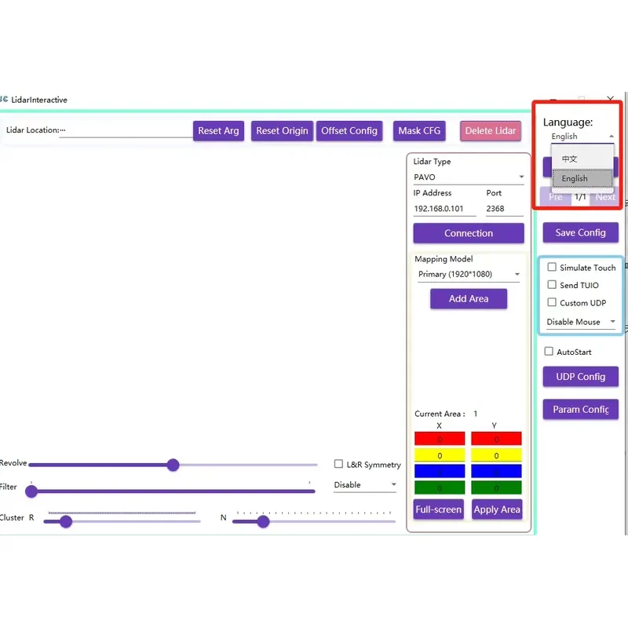The image size is (628, 628).
Task: Click Connection to connect lidar
Action: (469, 233)
